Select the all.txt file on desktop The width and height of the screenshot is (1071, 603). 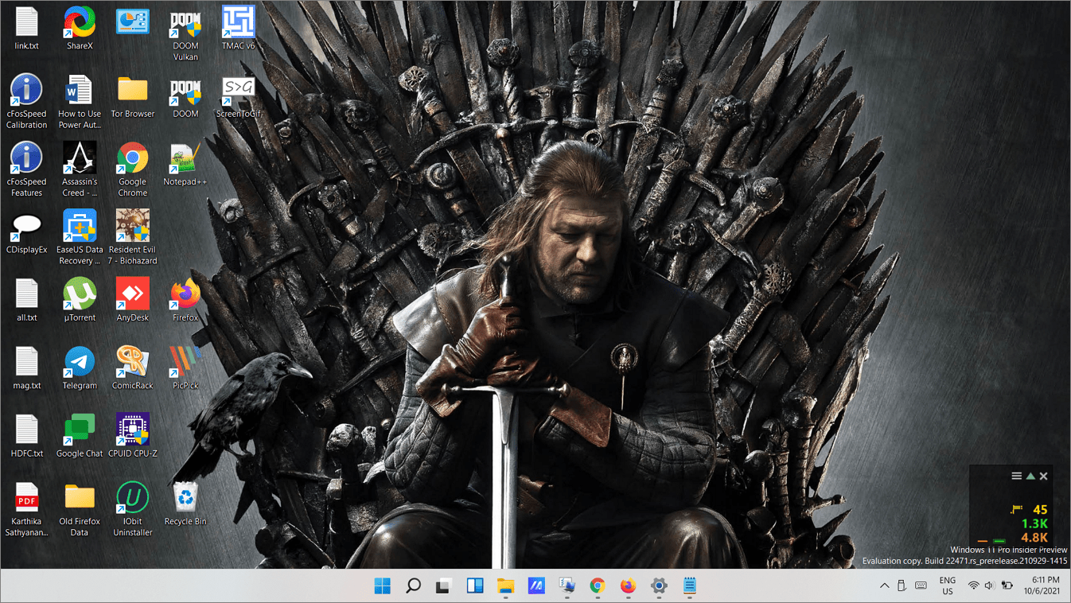26,300
